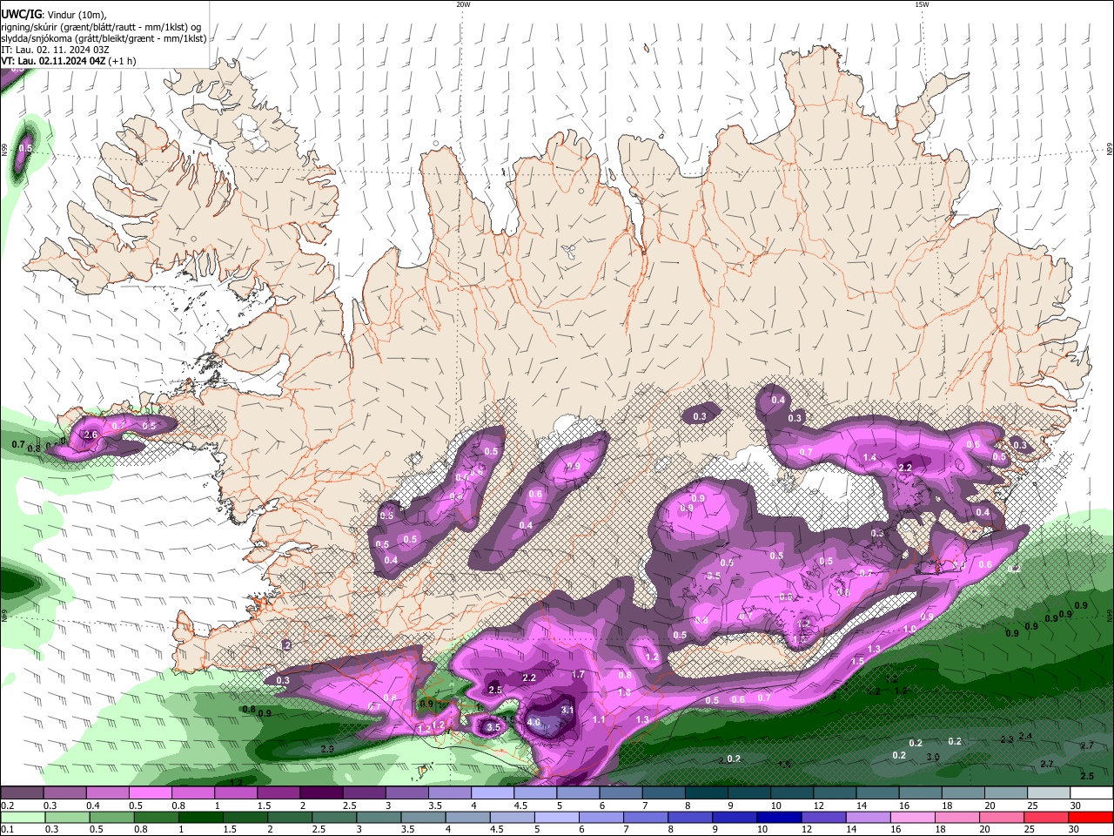Screen dimensions: 1114x836
Task: Select violet rain swatch starting at 12
Action: [x=823, y=818]
